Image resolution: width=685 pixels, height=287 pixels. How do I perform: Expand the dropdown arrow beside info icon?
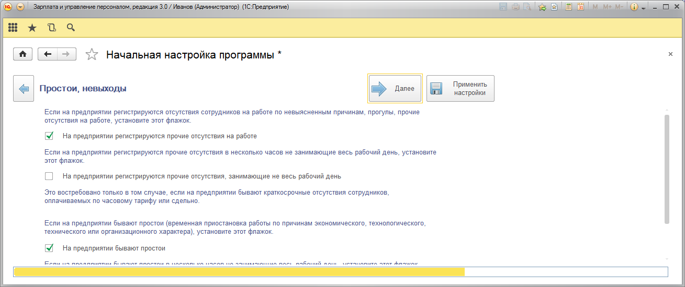643,7
